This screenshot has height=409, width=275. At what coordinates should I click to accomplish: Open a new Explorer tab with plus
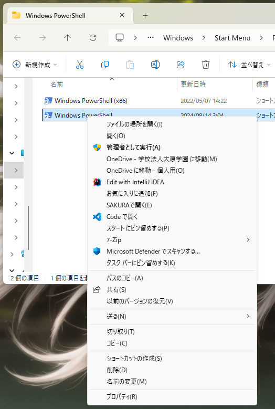145,16
